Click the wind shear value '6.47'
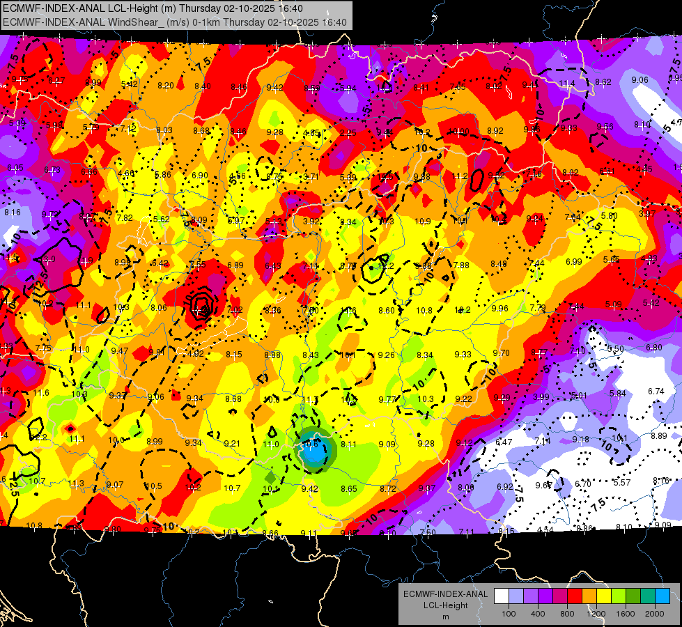This screenshot has height=627, width=682. point(504,442)
